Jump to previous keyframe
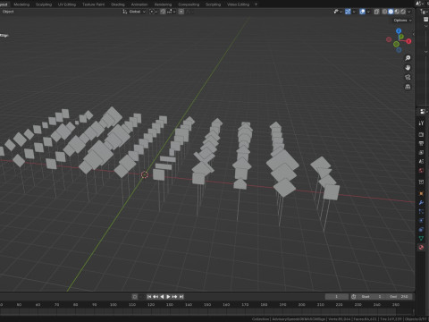 click(x=156, y=297)
